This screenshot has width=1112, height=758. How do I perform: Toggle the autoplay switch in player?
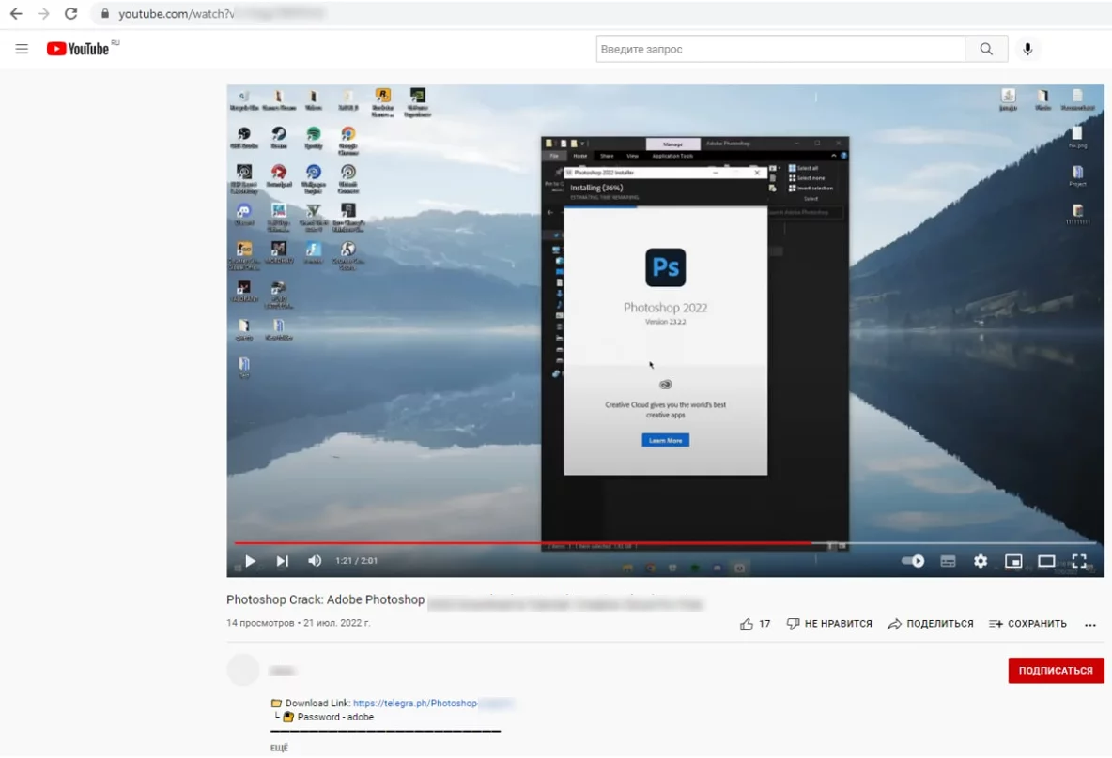tap(913, 561)
